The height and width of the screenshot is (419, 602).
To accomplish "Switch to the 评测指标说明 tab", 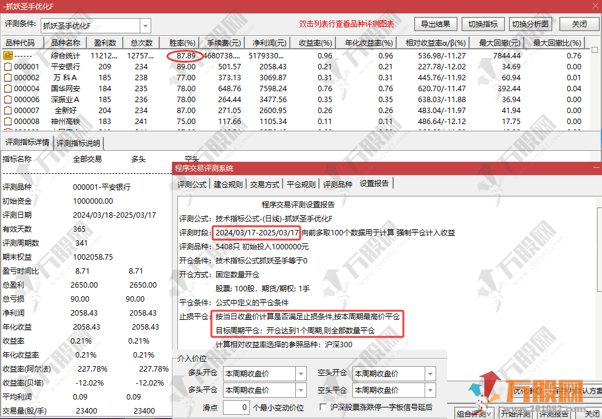I will (78, 144).
